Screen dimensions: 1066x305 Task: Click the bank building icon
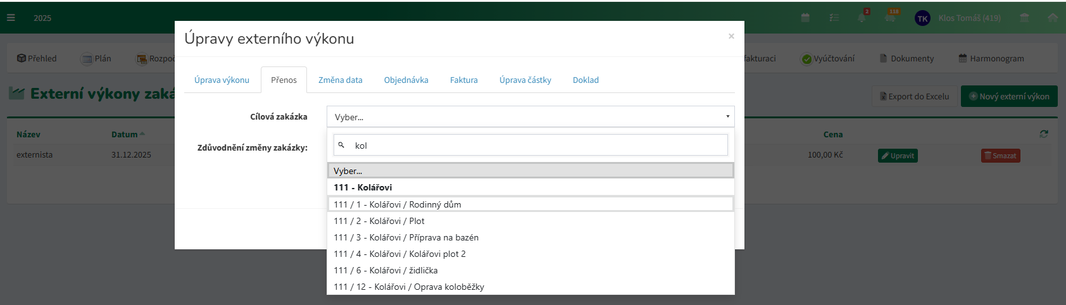point(1024,18)
